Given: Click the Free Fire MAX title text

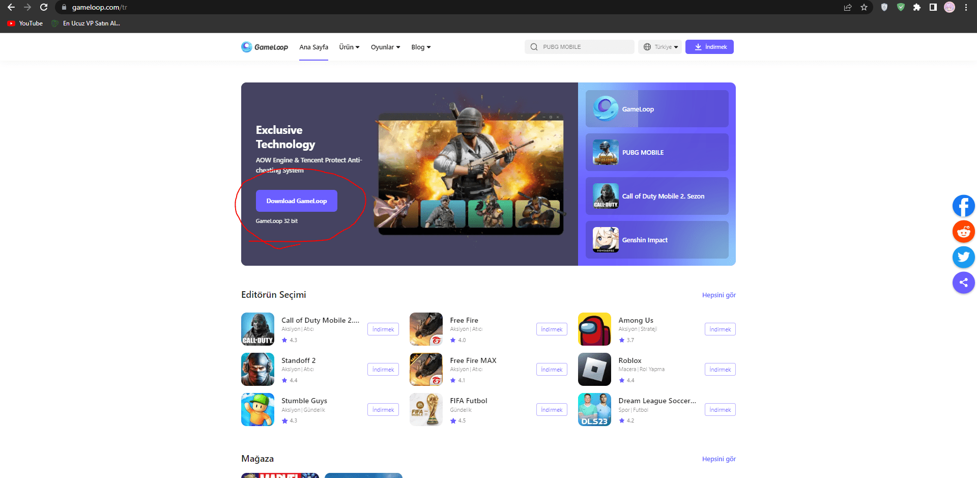Looking at the screenshot, I should (473, 360).
